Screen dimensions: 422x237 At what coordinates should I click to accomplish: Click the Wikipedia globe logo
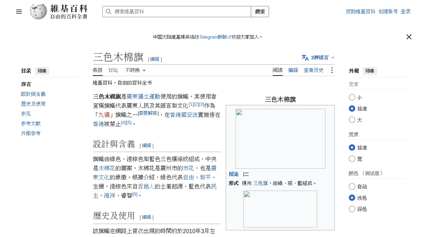tap(38, 12)
